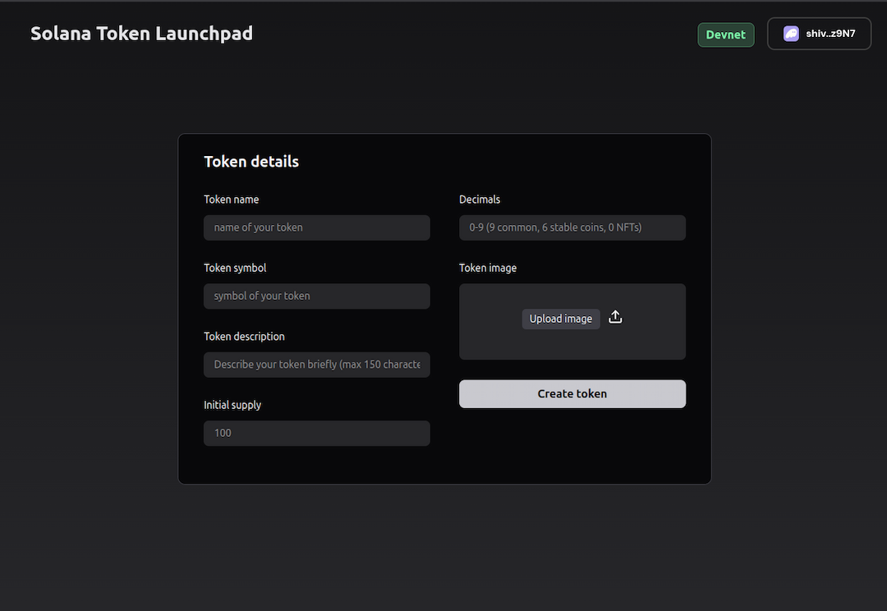
Task: Click the Token symbol label
Action: click(x=234, y=267)
